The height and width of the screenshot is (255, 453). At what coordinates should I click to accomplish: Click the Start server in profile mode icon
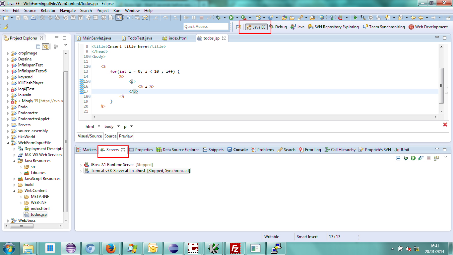tap(421, 158)
